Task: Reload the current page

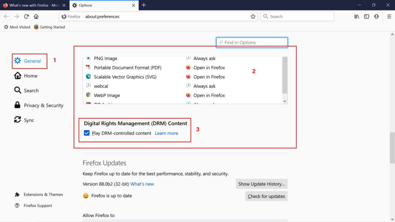Action: click(26, 16)
